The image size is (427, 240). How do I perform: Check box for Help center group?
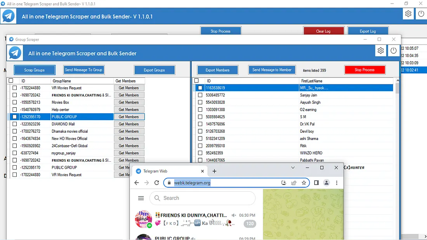15,110
